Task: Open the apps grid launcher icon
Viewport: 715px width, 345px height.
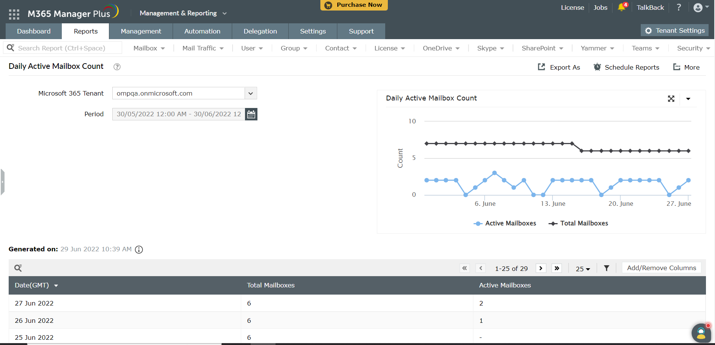Action: tap(14, 14)
